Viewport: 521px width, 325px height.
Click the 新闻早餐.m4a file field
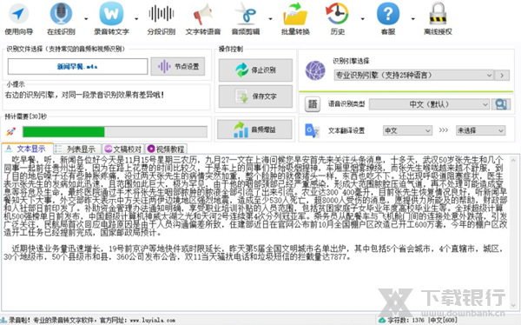click(x=77, y=67)
